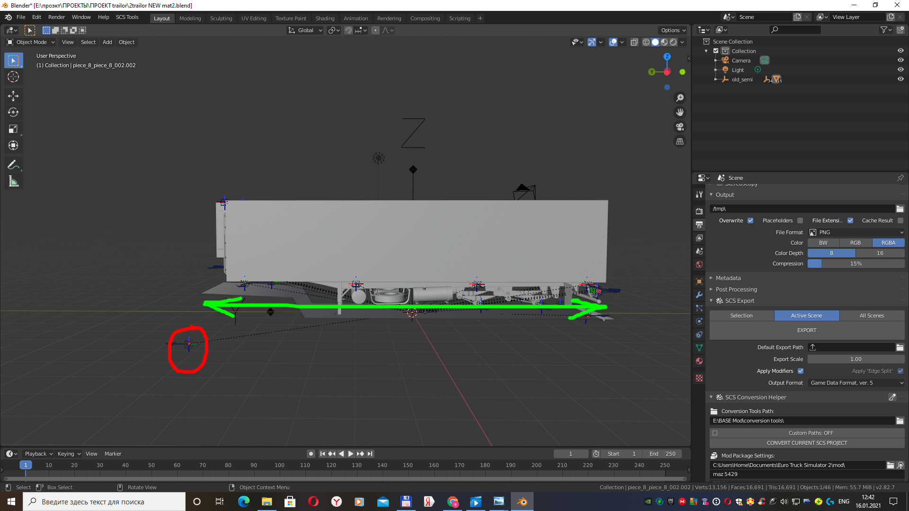Toggle File Extensions checkbox
909x511 pixels.
pyautogui.click(x=850, y=220)
